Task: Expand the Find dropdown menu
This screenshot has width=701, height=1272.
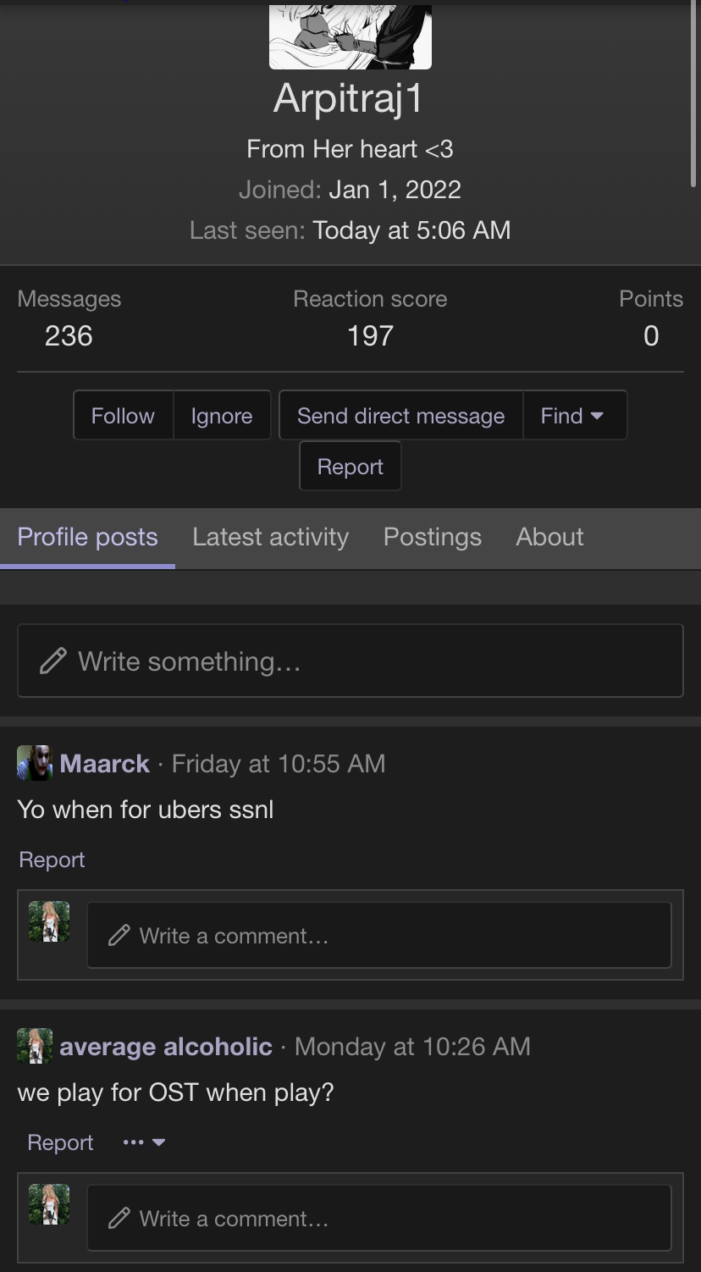Action: click(574, 415)
